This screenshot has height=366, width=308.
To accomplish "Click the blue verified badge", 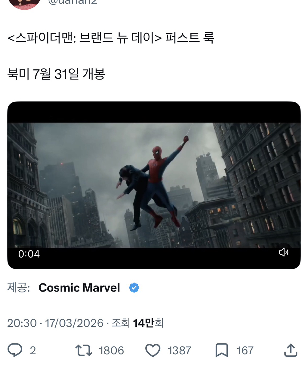I will [134, 288].
